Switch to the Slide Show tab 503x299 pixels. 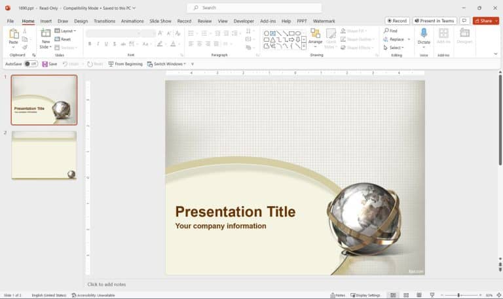160,21
